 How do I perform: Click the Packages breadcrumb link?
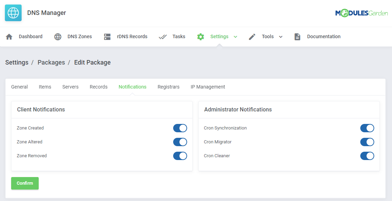click(x=51, y=62)
